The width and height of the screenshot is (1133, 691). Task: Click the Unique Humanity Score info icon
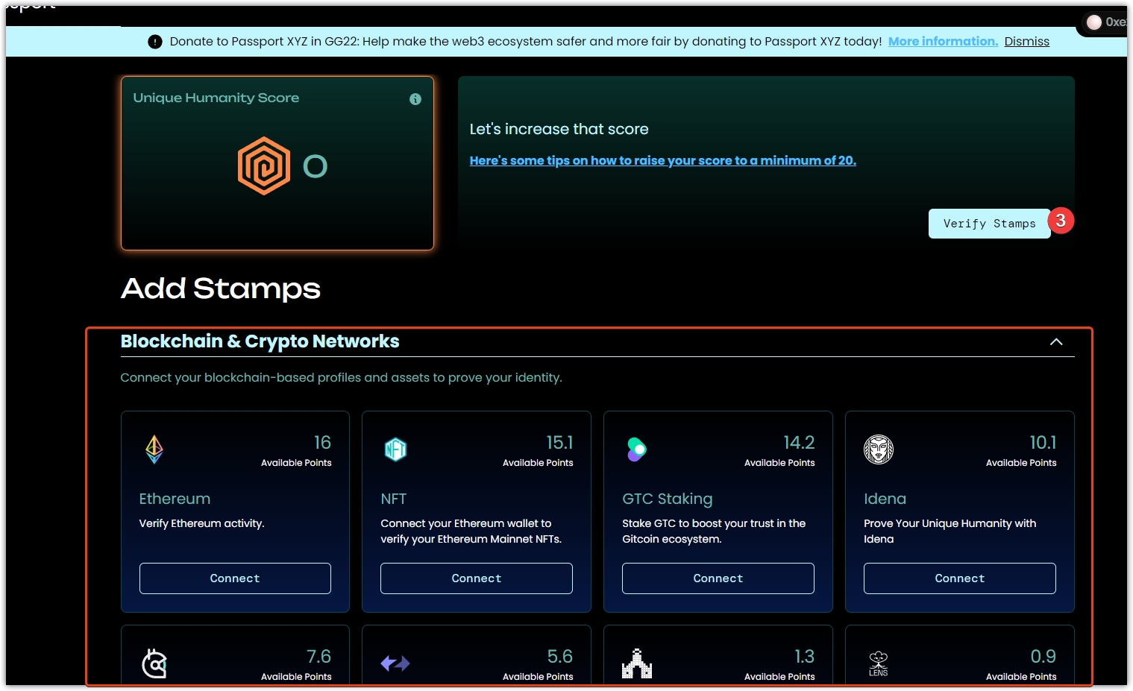click(415, 99)
